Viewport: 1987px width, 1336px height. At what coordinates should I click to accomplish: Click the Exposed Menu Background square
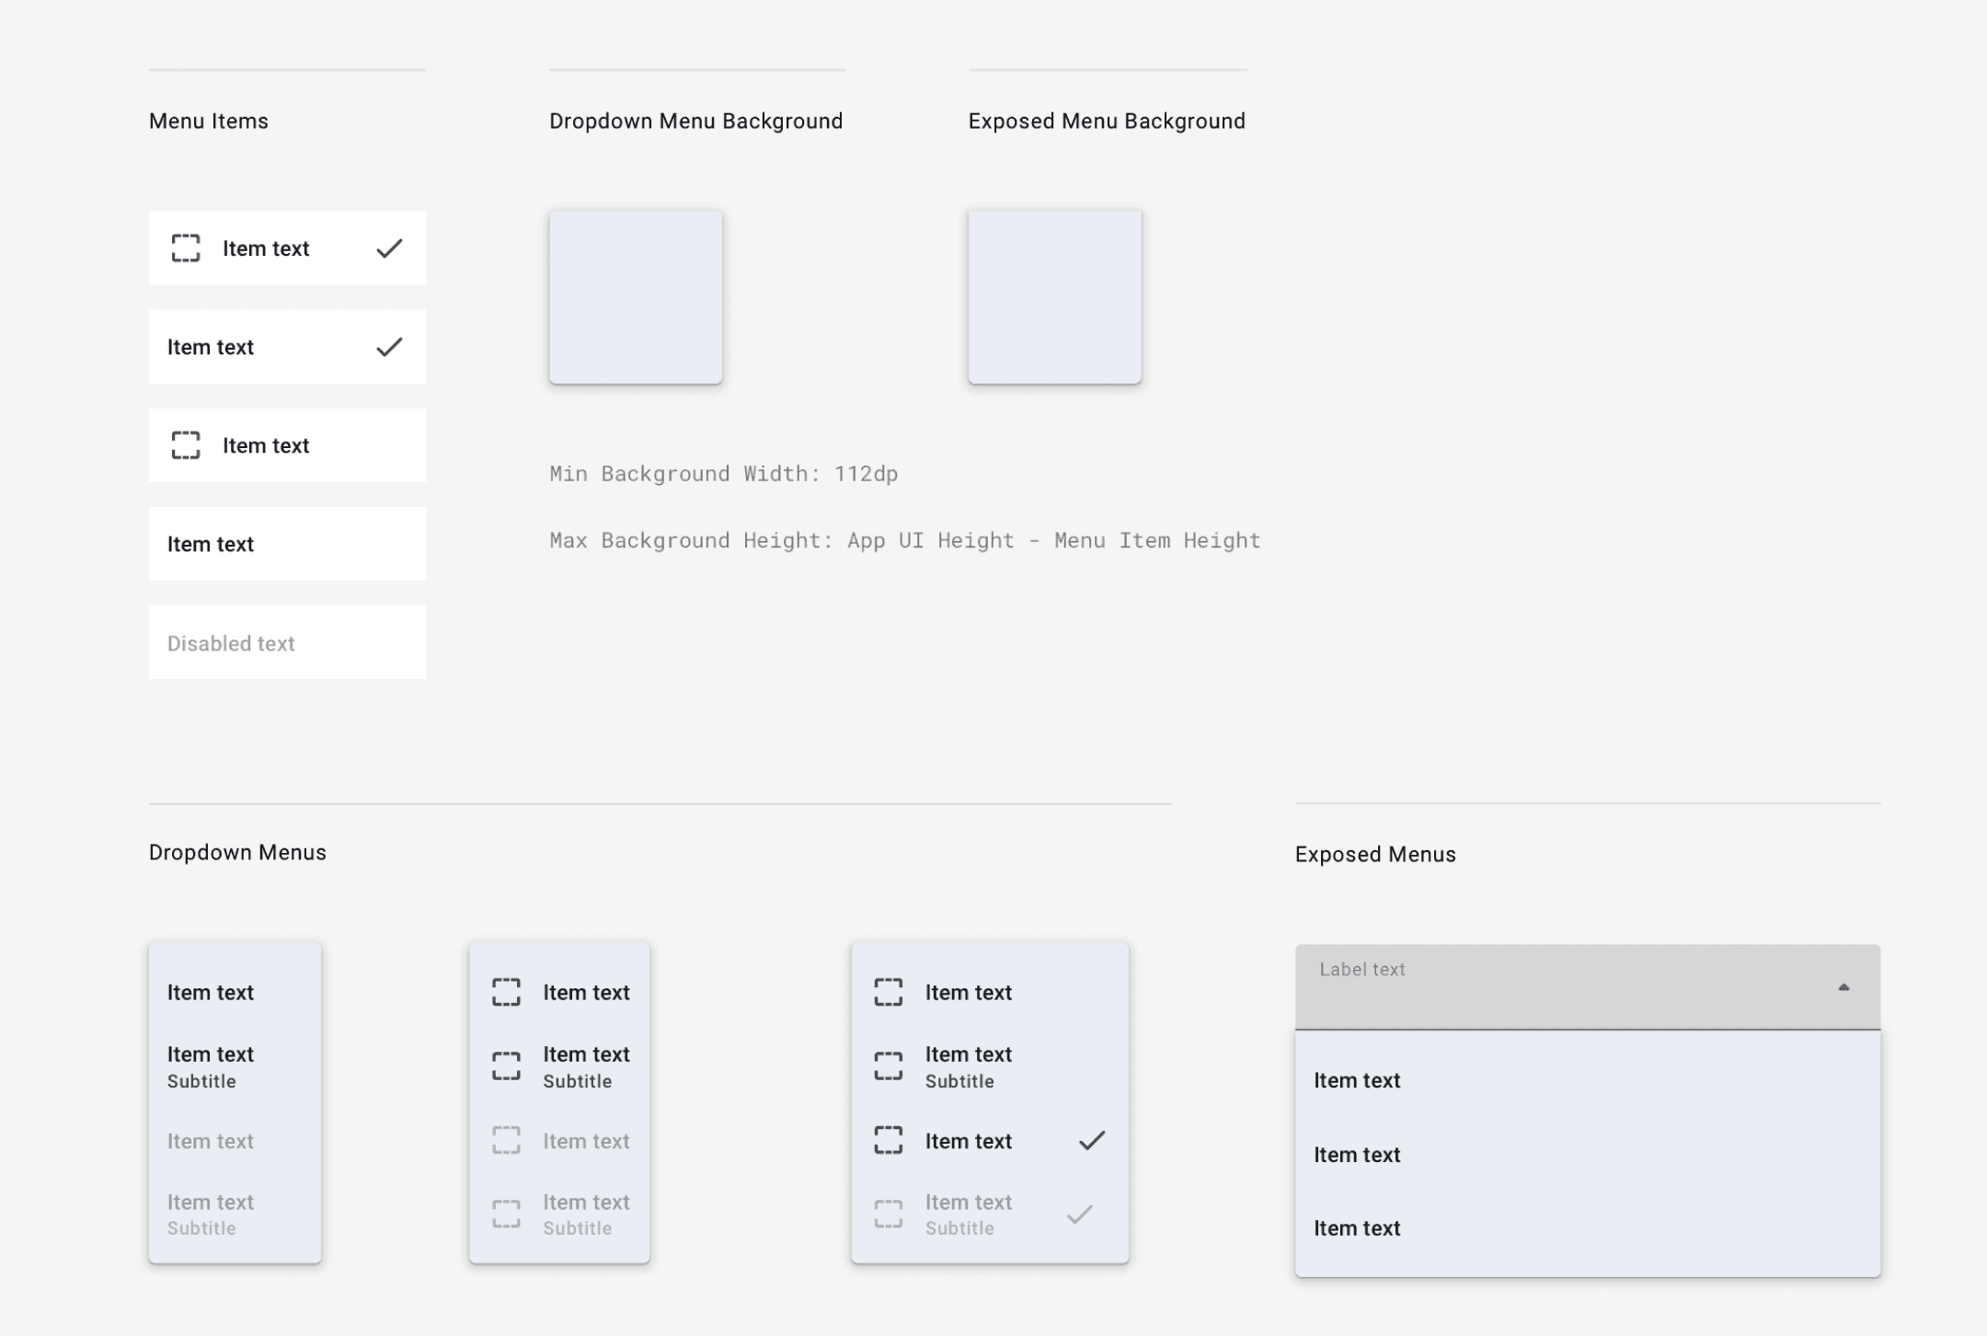click(x=1055, y=297)
